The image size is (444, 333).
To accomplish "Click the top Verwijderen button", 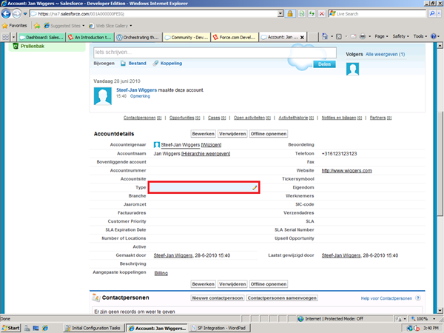I will pos(232,134).
